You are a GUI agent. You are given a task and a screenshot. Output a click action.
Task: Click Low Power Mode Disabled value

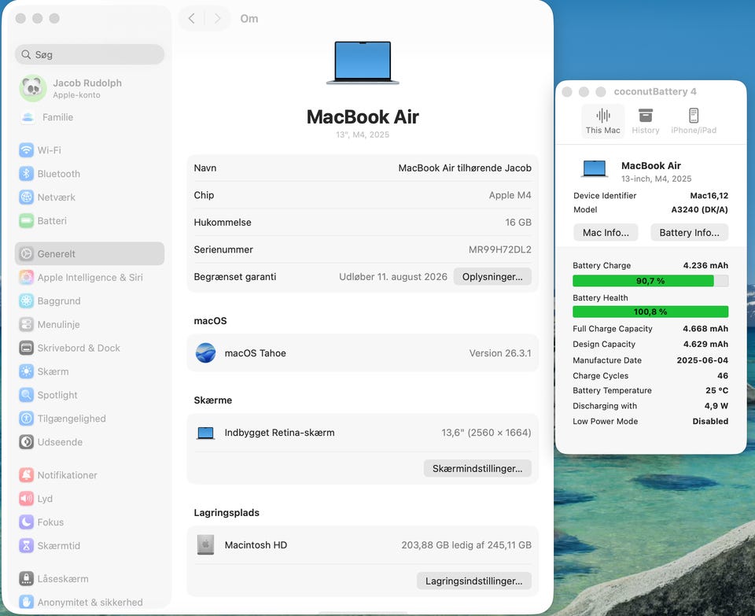[x=710, y=421]
